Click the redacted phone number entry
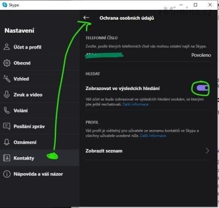 click(104, 55)
